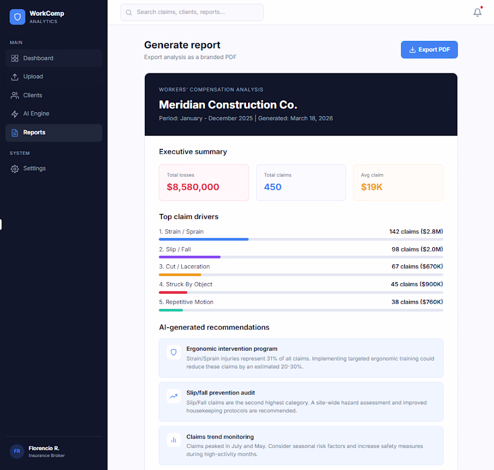494x470 pixels.
Task: Click the Clients people icon in sidebar
Action: (14, 95)
